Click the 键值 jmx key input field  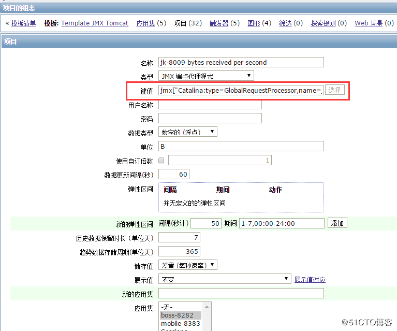coord(241,90)
